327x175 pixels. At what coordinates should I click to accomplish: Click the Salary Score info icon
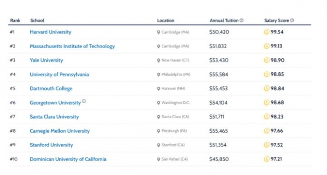coord(292,21)
